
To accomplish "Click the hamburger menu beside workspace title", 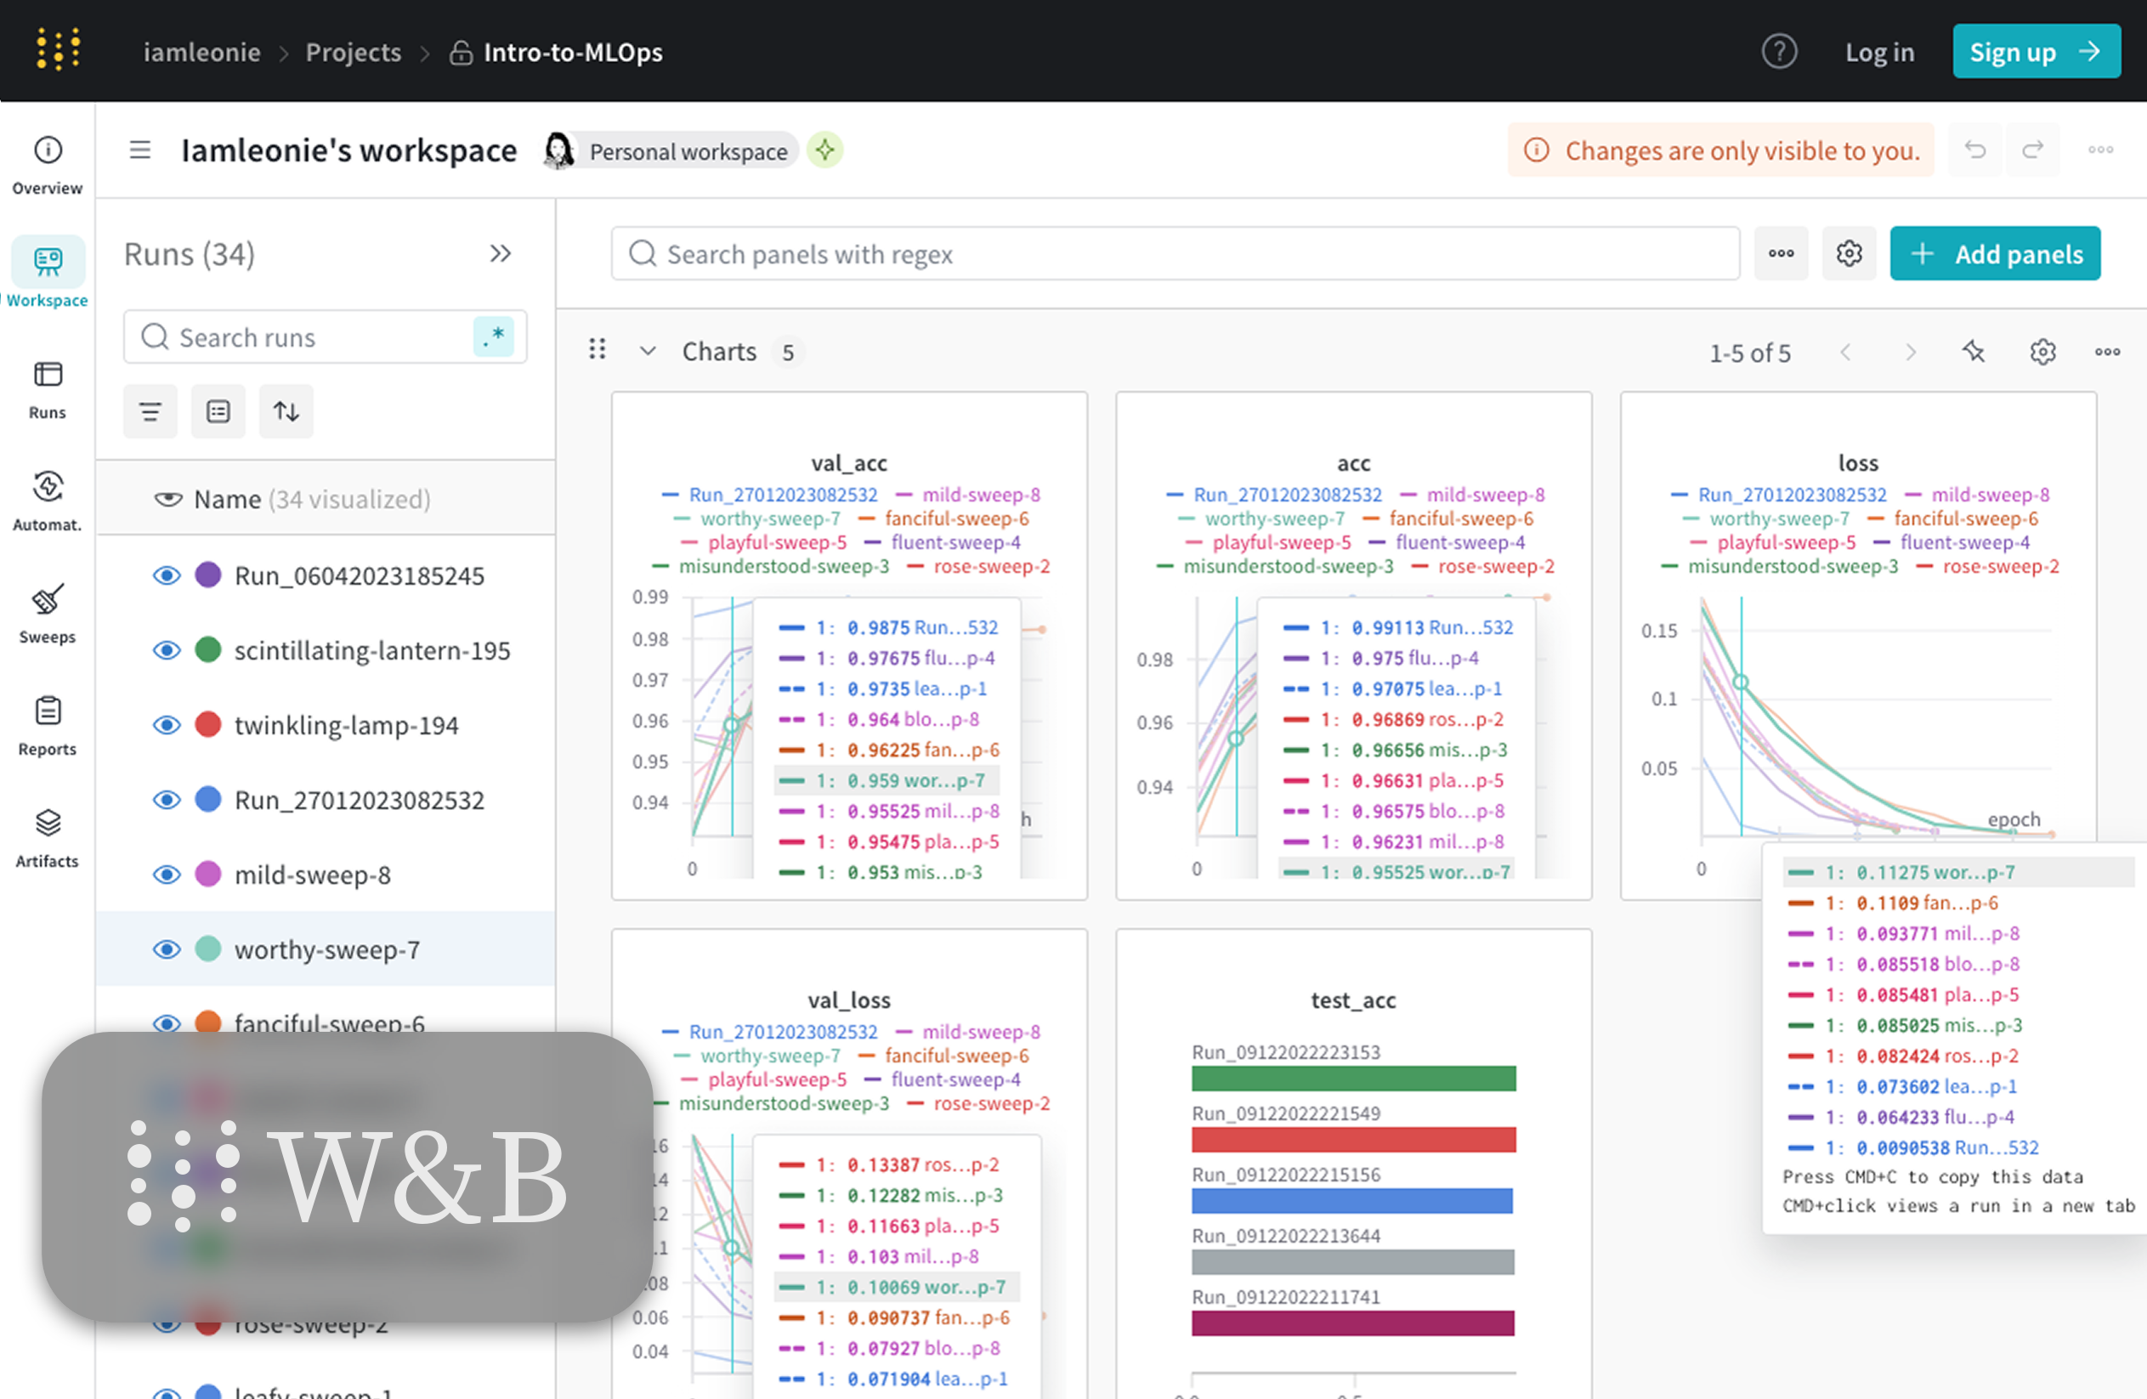I will (x=140, y=150).
